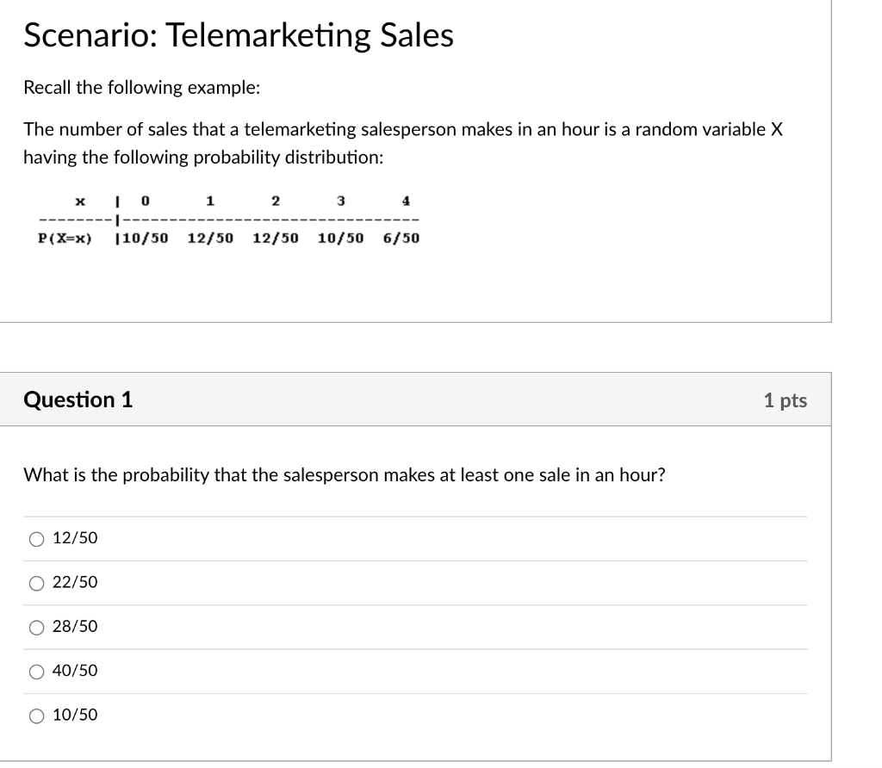This screenshot has height=768, width=882.
Task: Click the "P(X=x)" row label in table
Action: [x=65, y=238]
